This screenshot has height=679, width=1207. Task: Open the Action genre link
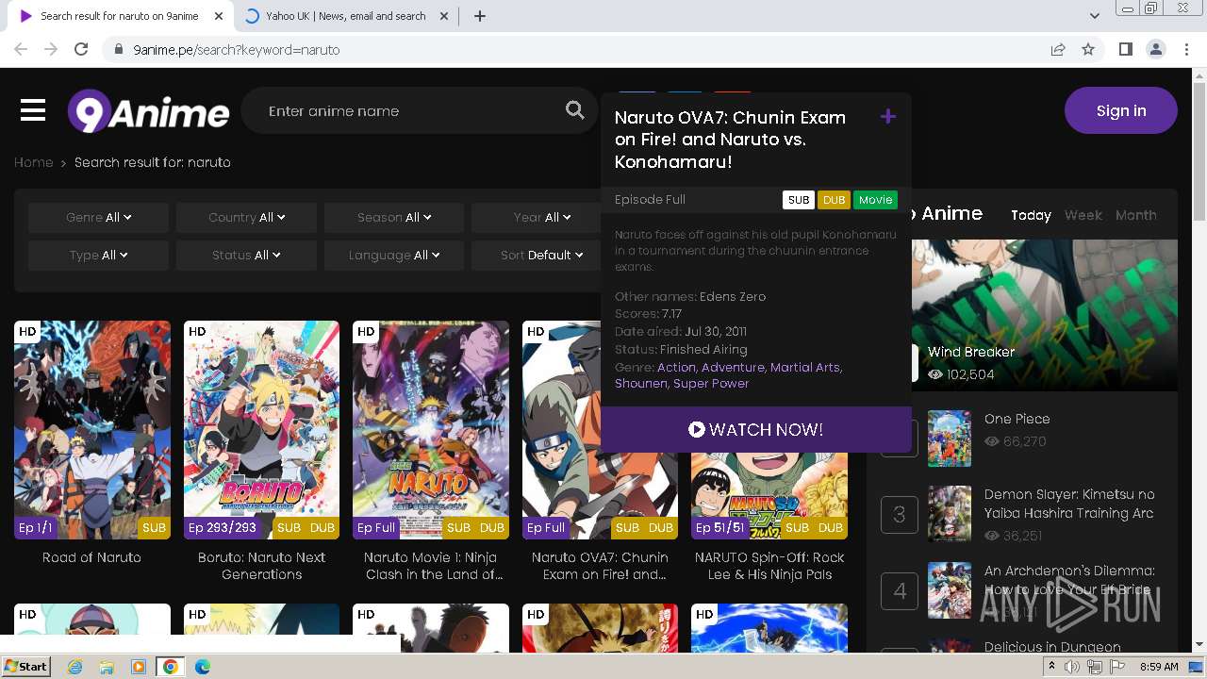pos(676,367)
